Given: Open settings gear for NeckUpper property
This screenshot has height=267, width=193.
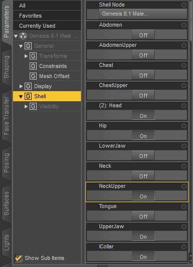Looking at the screenshot, I should pos(184,186).
